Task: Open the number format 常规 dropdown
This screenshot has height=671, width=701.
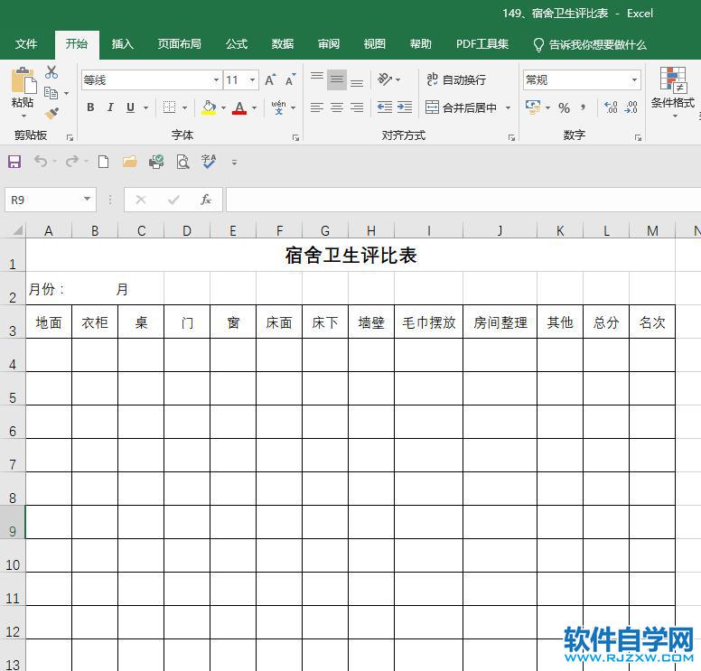Action: (x=634, y=80)
